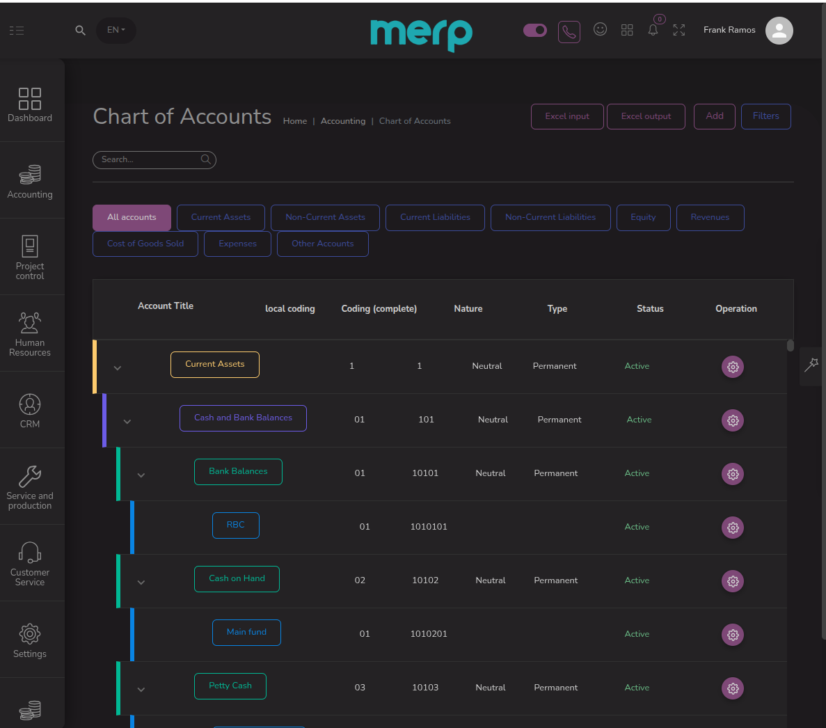Open the apps grid icon in header

tap(627, 30)
